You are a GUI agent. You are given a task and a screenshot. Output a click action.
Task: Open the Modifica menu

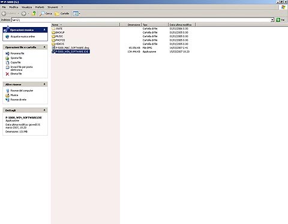(14, 7)
